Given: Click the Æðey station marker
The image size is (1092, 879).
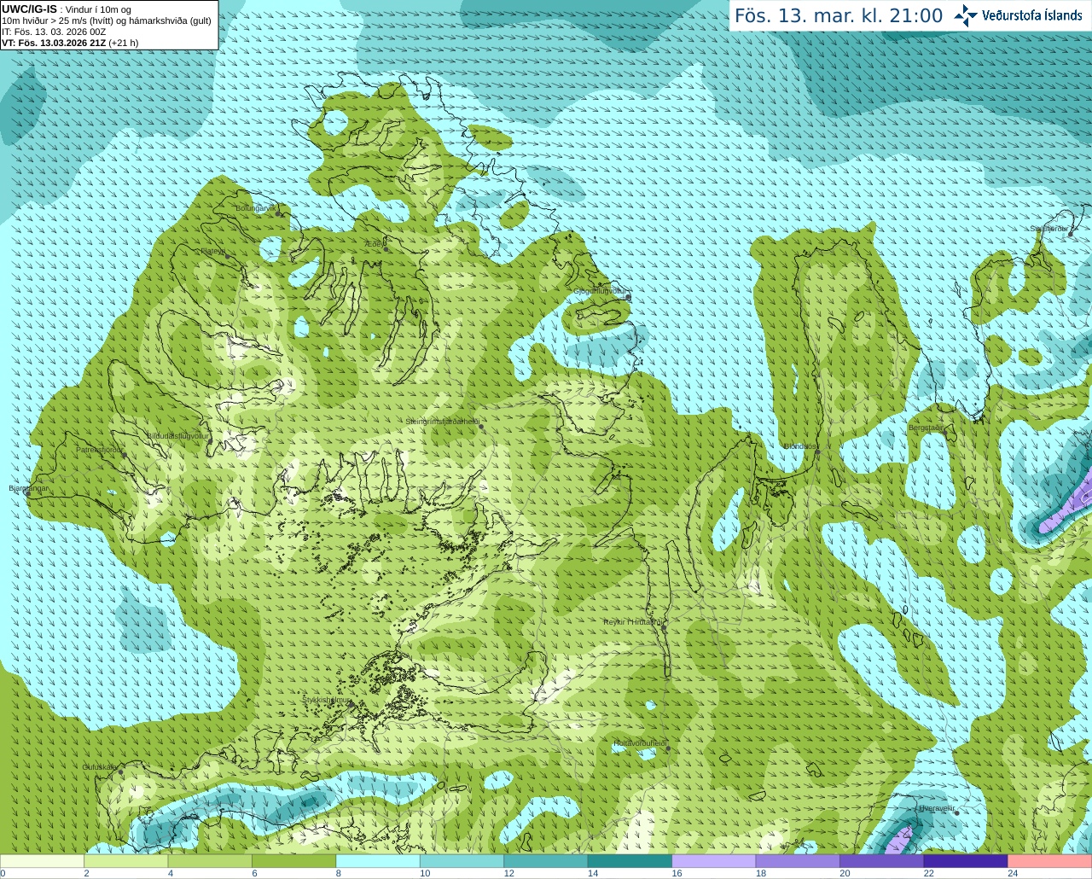Looking at the screenshot, I should pyautogui.click(x=386, y=249).
